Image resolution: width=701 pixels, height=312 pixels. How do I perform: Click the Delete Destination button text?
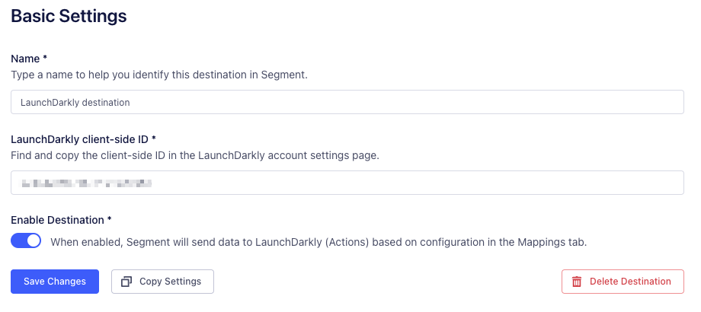click(630, 282)
